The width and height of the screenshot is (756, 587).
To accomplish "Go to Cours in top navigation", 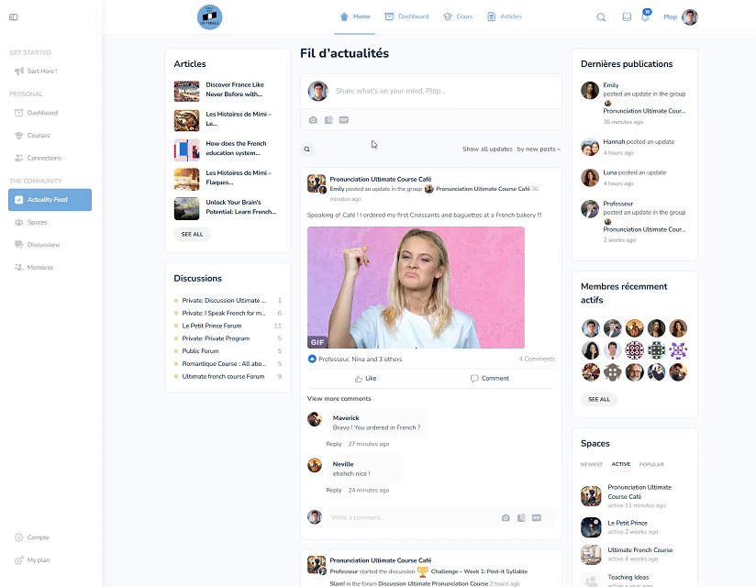I will (458, 17).
